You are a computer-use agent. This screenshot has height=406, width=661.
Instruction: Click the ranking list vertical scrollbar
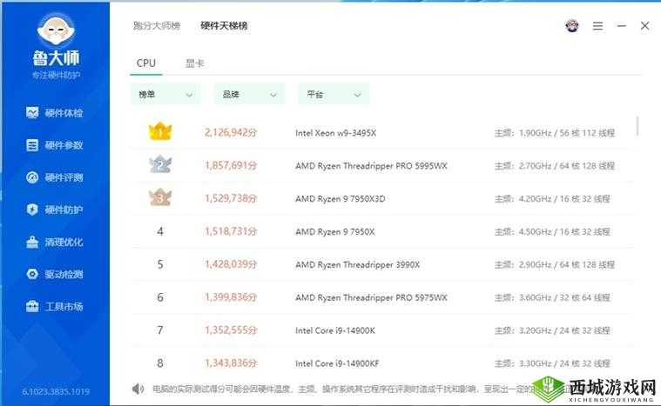(637, 126)
